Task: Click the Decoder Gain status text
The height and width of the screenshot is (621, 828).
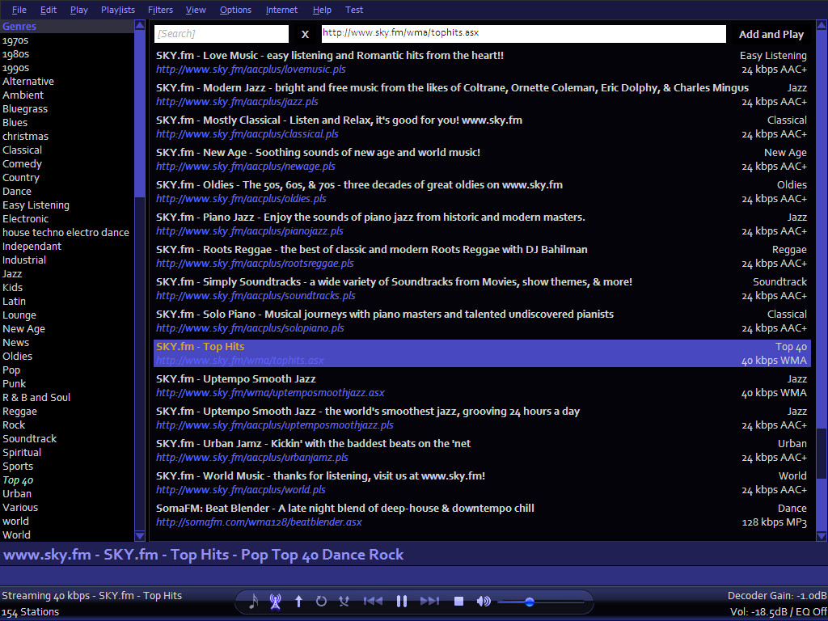Action: point(777,596)
